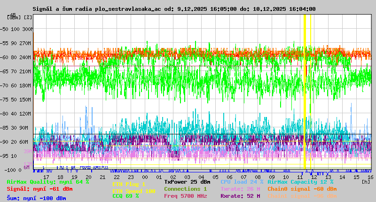Click the Freq 5700 MHz label
376x202 pixels.
(x=185, y=196)
